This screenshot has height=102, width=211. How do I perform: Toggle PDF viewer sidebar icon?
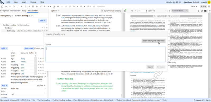[125, 11]
